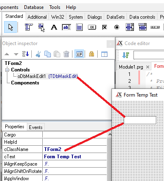
Task: Select the radio button component icon
Action: (x=117, y=27)
